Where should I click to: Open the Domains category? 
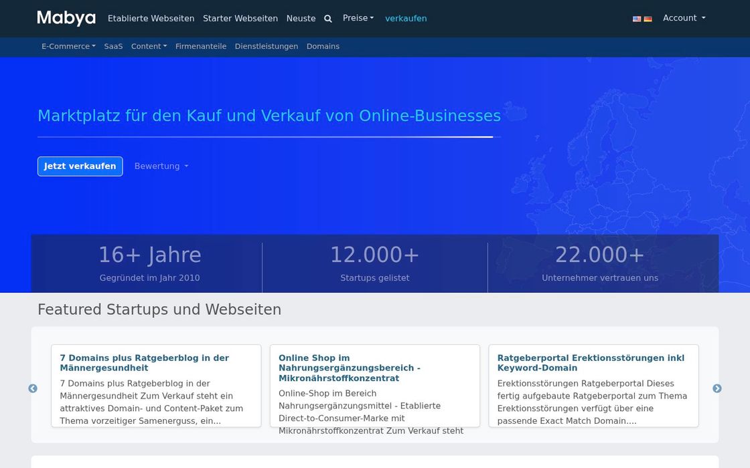tap(323, 46)
